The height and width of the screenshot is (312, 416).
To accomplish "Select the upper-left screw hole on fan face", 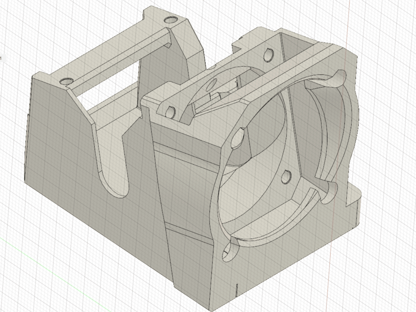I will tap(237, 138).
